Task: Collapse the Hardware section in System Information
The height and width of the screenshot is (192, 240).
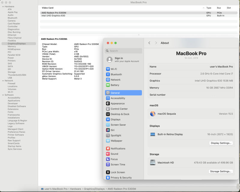Action: 3,6
